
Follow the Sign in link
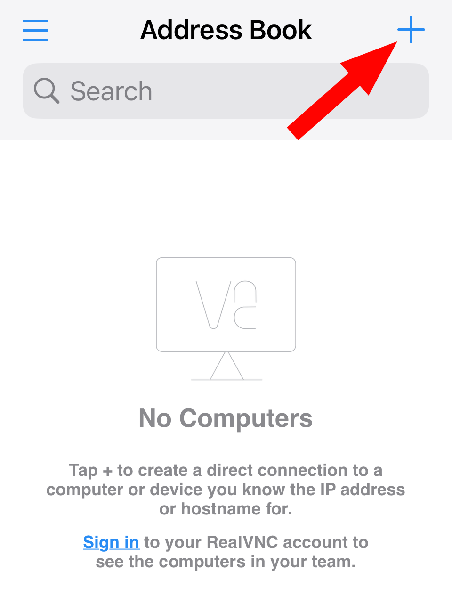[x=111, y=542]
